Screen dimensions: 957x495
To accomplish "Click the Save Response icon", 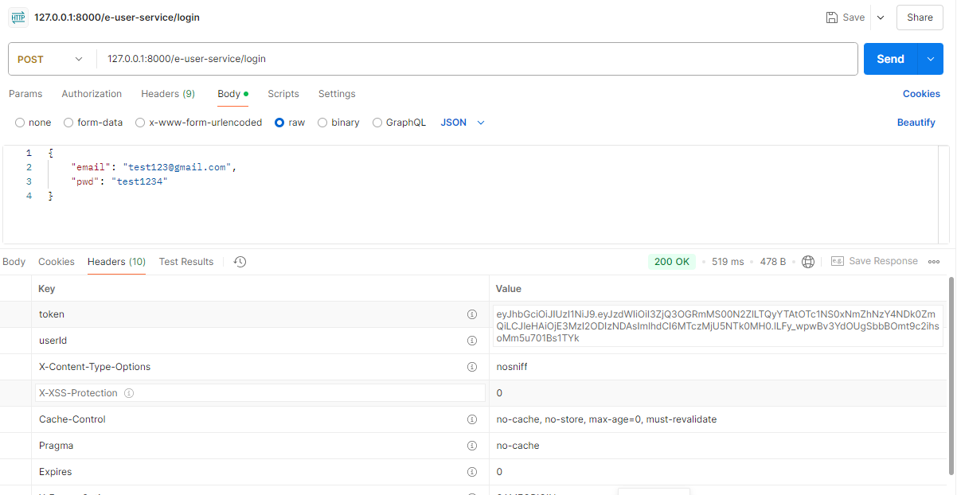I will [837, 261].
